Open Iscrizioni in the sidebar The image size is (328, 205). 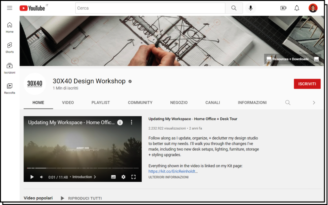pyautogui.click(x=10, y=68)
